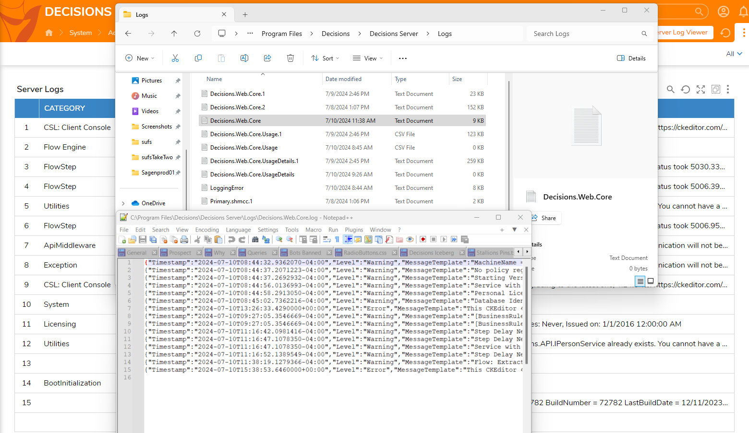
Task: Click the New file icon in Notepad++ toolbar
Action: [122, 239]
